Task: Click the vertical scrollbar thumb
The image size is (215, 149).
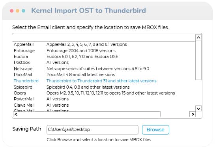Action: coord(198,60)
